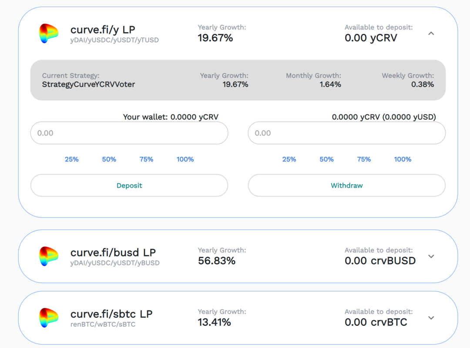470x348 pixels.
Task: Click the 0.00 crvBTC available amount
Action: 376,322
